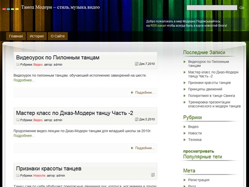Screen dimensions: 249x187
Task: Click the calendar icon beside Дек.7,2010
Action: tap(136, 64)
